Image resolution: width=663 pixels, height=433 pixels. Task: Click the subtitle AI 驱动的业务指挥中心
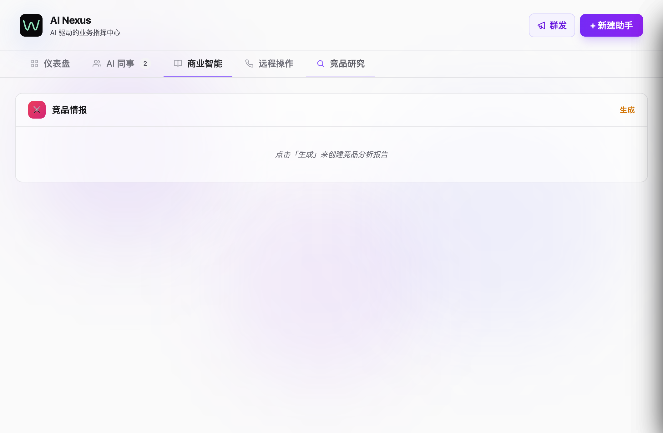tap(85, 33)
